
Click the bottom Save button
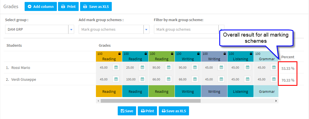click(x=127, y=111)
